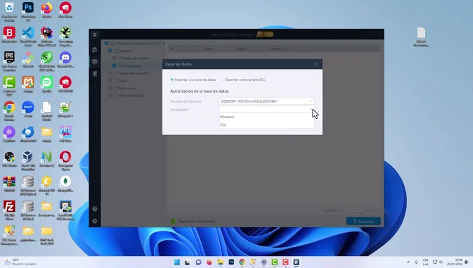Open Chrome from the taskbar
The image size is (473, 268).
pos(242,263)
